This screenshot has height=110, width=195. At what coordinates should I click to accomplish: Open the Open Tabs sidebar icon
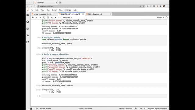pos(28,42)
